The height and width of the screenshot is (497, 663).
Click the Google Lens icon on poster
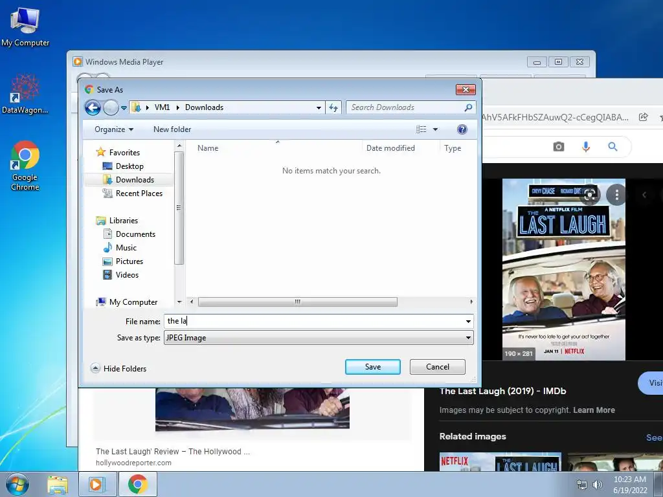coord(590,195)
